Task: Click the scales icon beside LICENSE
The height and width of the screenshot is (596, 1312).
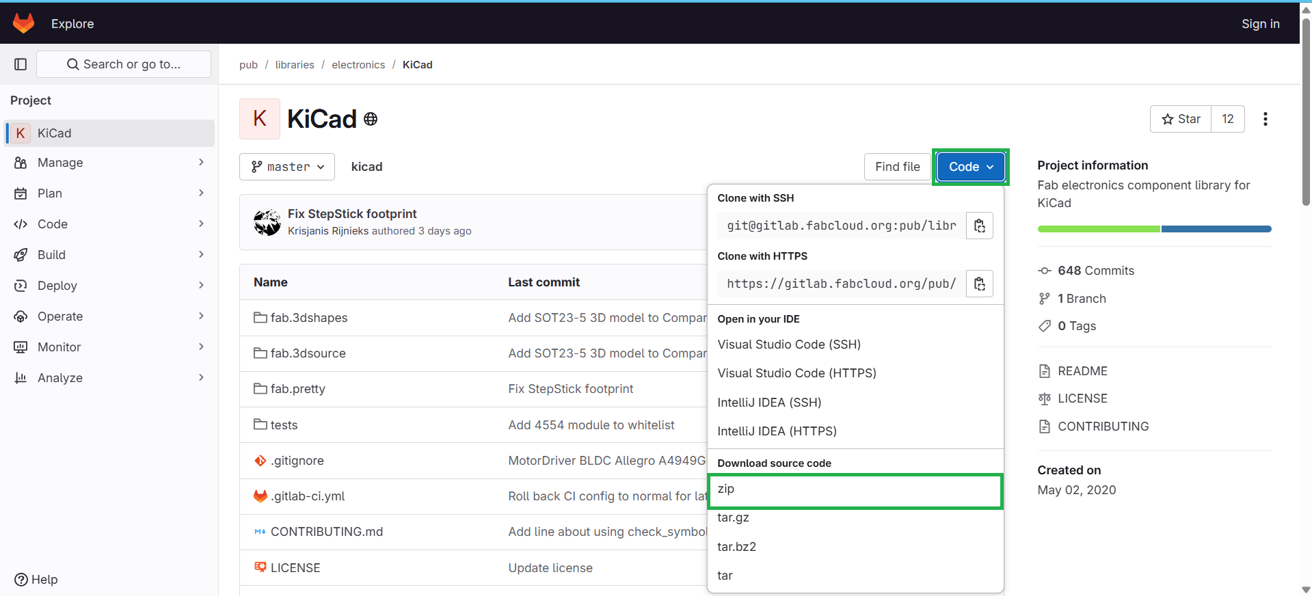Action: click(x=1044, y=398)
